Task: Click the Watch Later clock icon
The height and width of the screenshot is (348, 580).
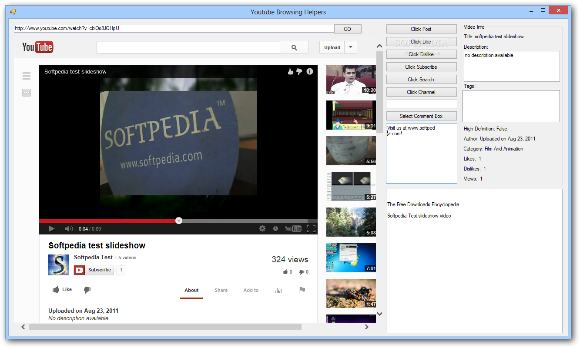Action: click(275, 228)
